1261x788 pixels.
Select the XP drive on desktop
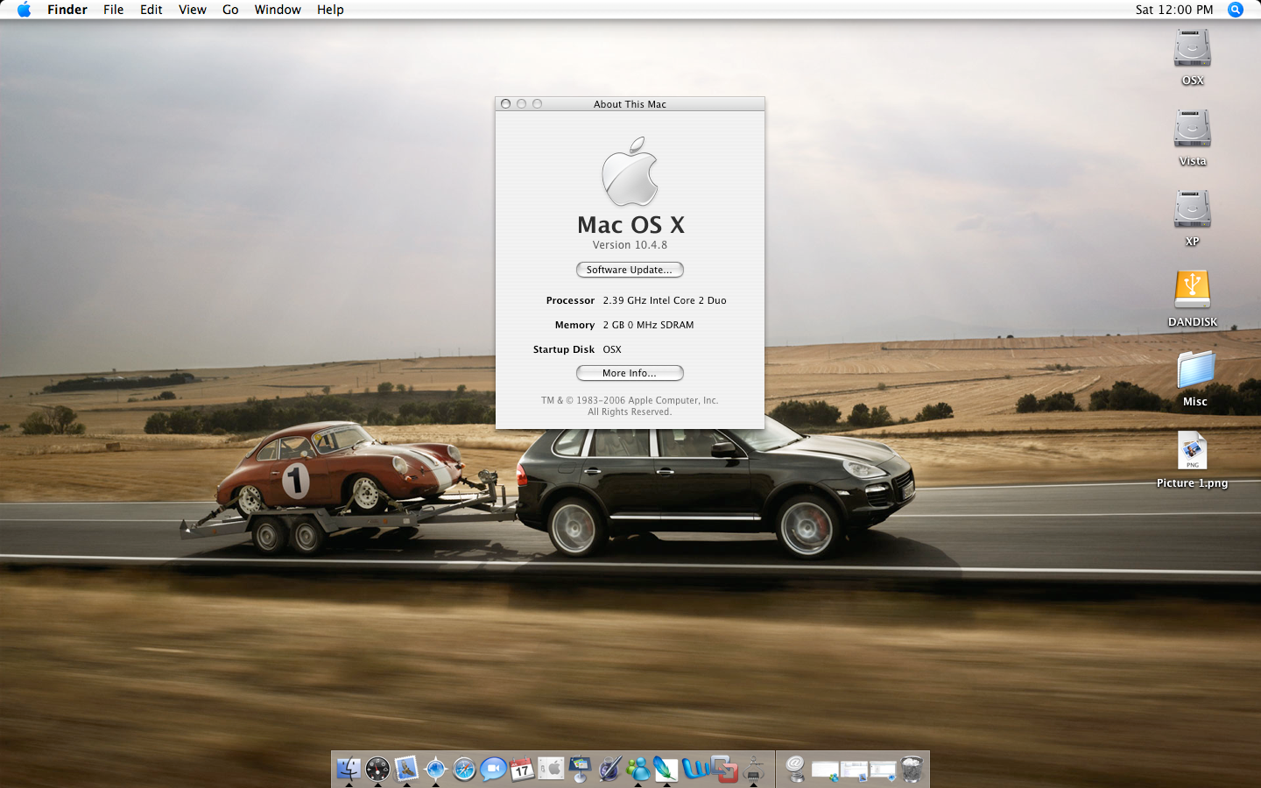click(x=1193, y=210)
